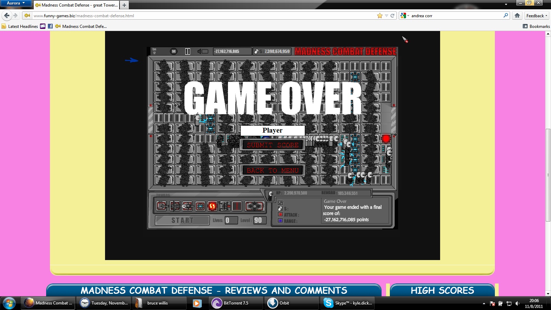
Task: Click the red ATTACK stat indicator
Action: pos(280,214)
